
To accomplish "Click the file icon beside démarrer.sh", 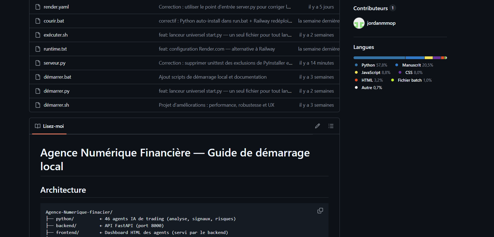I will point(38,105).
